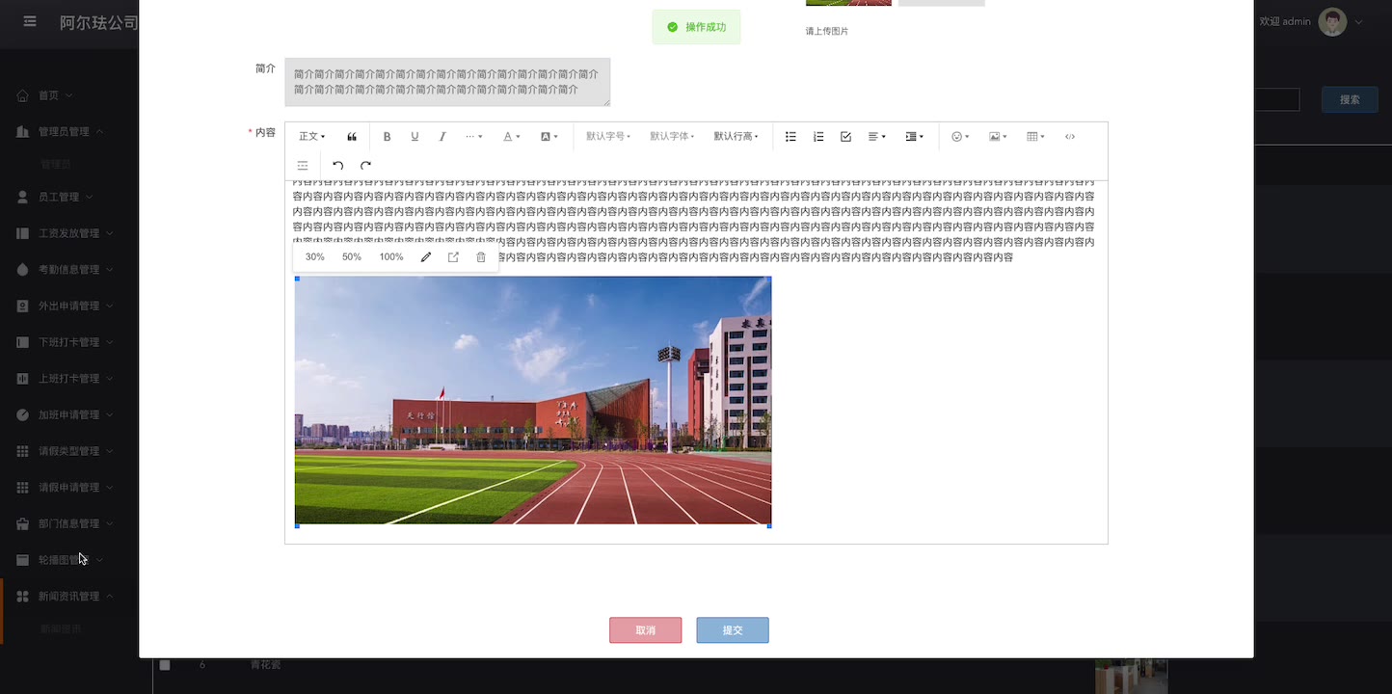Expand 工资发放管理 sidebar menu
The height and width of the screenshot is (694, 1392).
pyautogui.click(x=65, y=233)
